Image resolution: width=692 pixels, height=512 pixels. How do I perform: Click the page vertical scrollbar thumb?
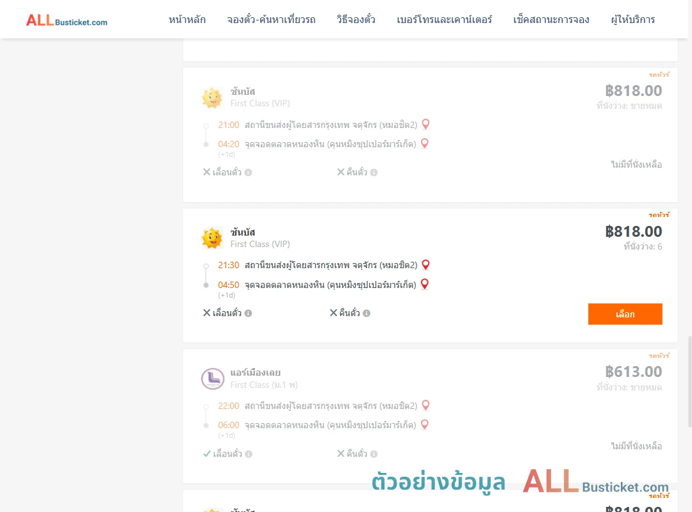coord(690,382)
